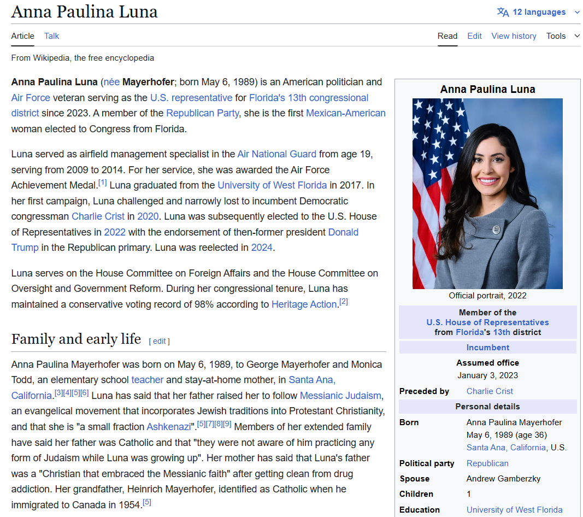Viewport: 583px width, 517px height.
Task: Switch to the Talk tab
Action: [x=52, y=36]
